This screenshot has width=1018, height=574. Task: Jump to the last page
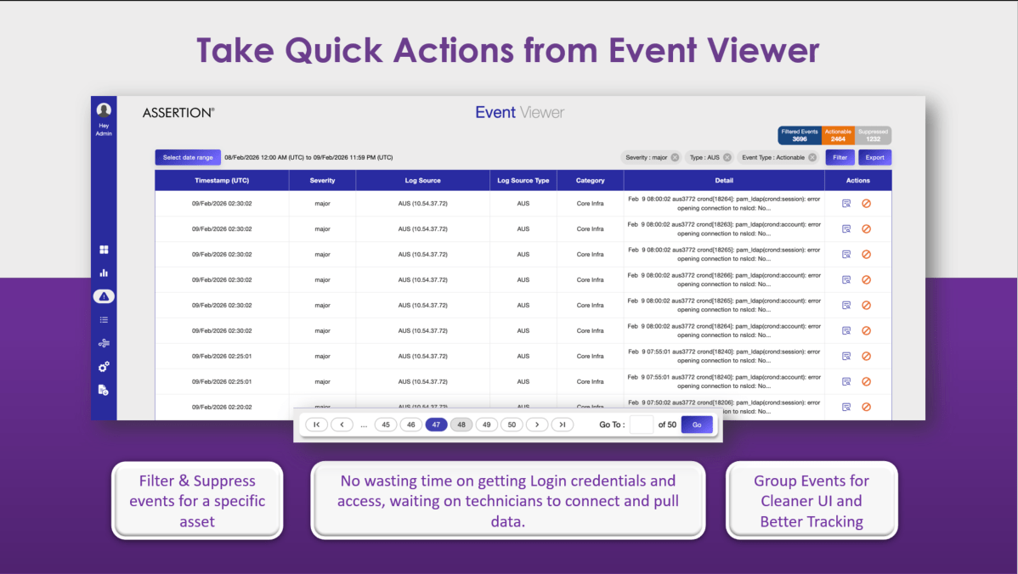pyautogui.click(x=562, y=425)
